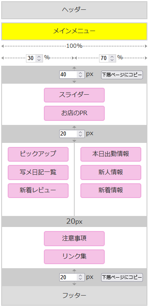Click the ヘッダー block

(74, 10)
